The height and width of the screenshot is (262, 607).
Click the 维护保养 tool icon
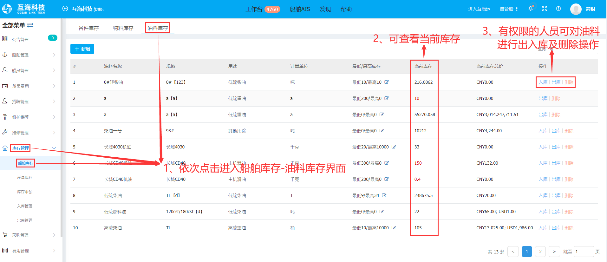tap(5, 117)
